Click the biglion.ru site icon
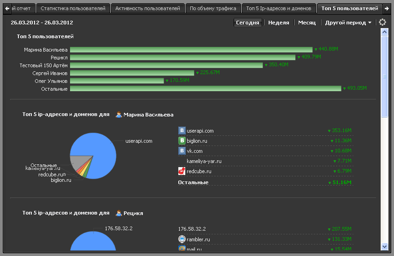The width and height of the screenshot is (394, 256). pos(182,141)
